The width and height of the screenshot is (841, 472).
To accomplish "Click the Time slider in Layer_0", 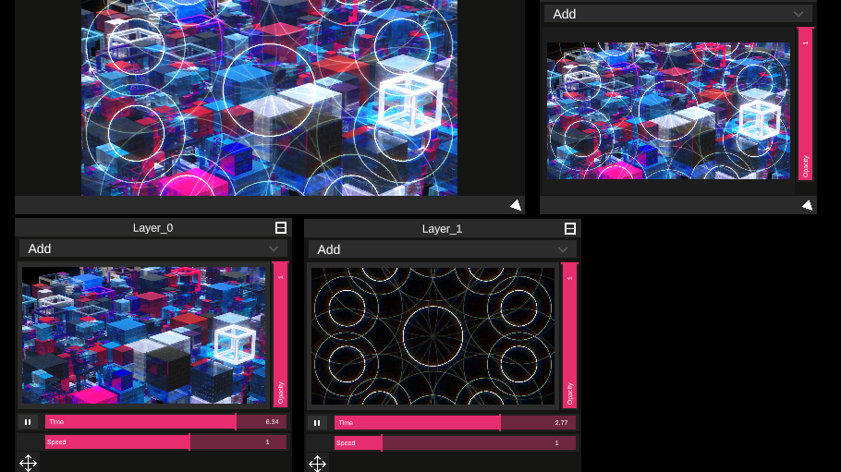I will [x=165, y=422].
